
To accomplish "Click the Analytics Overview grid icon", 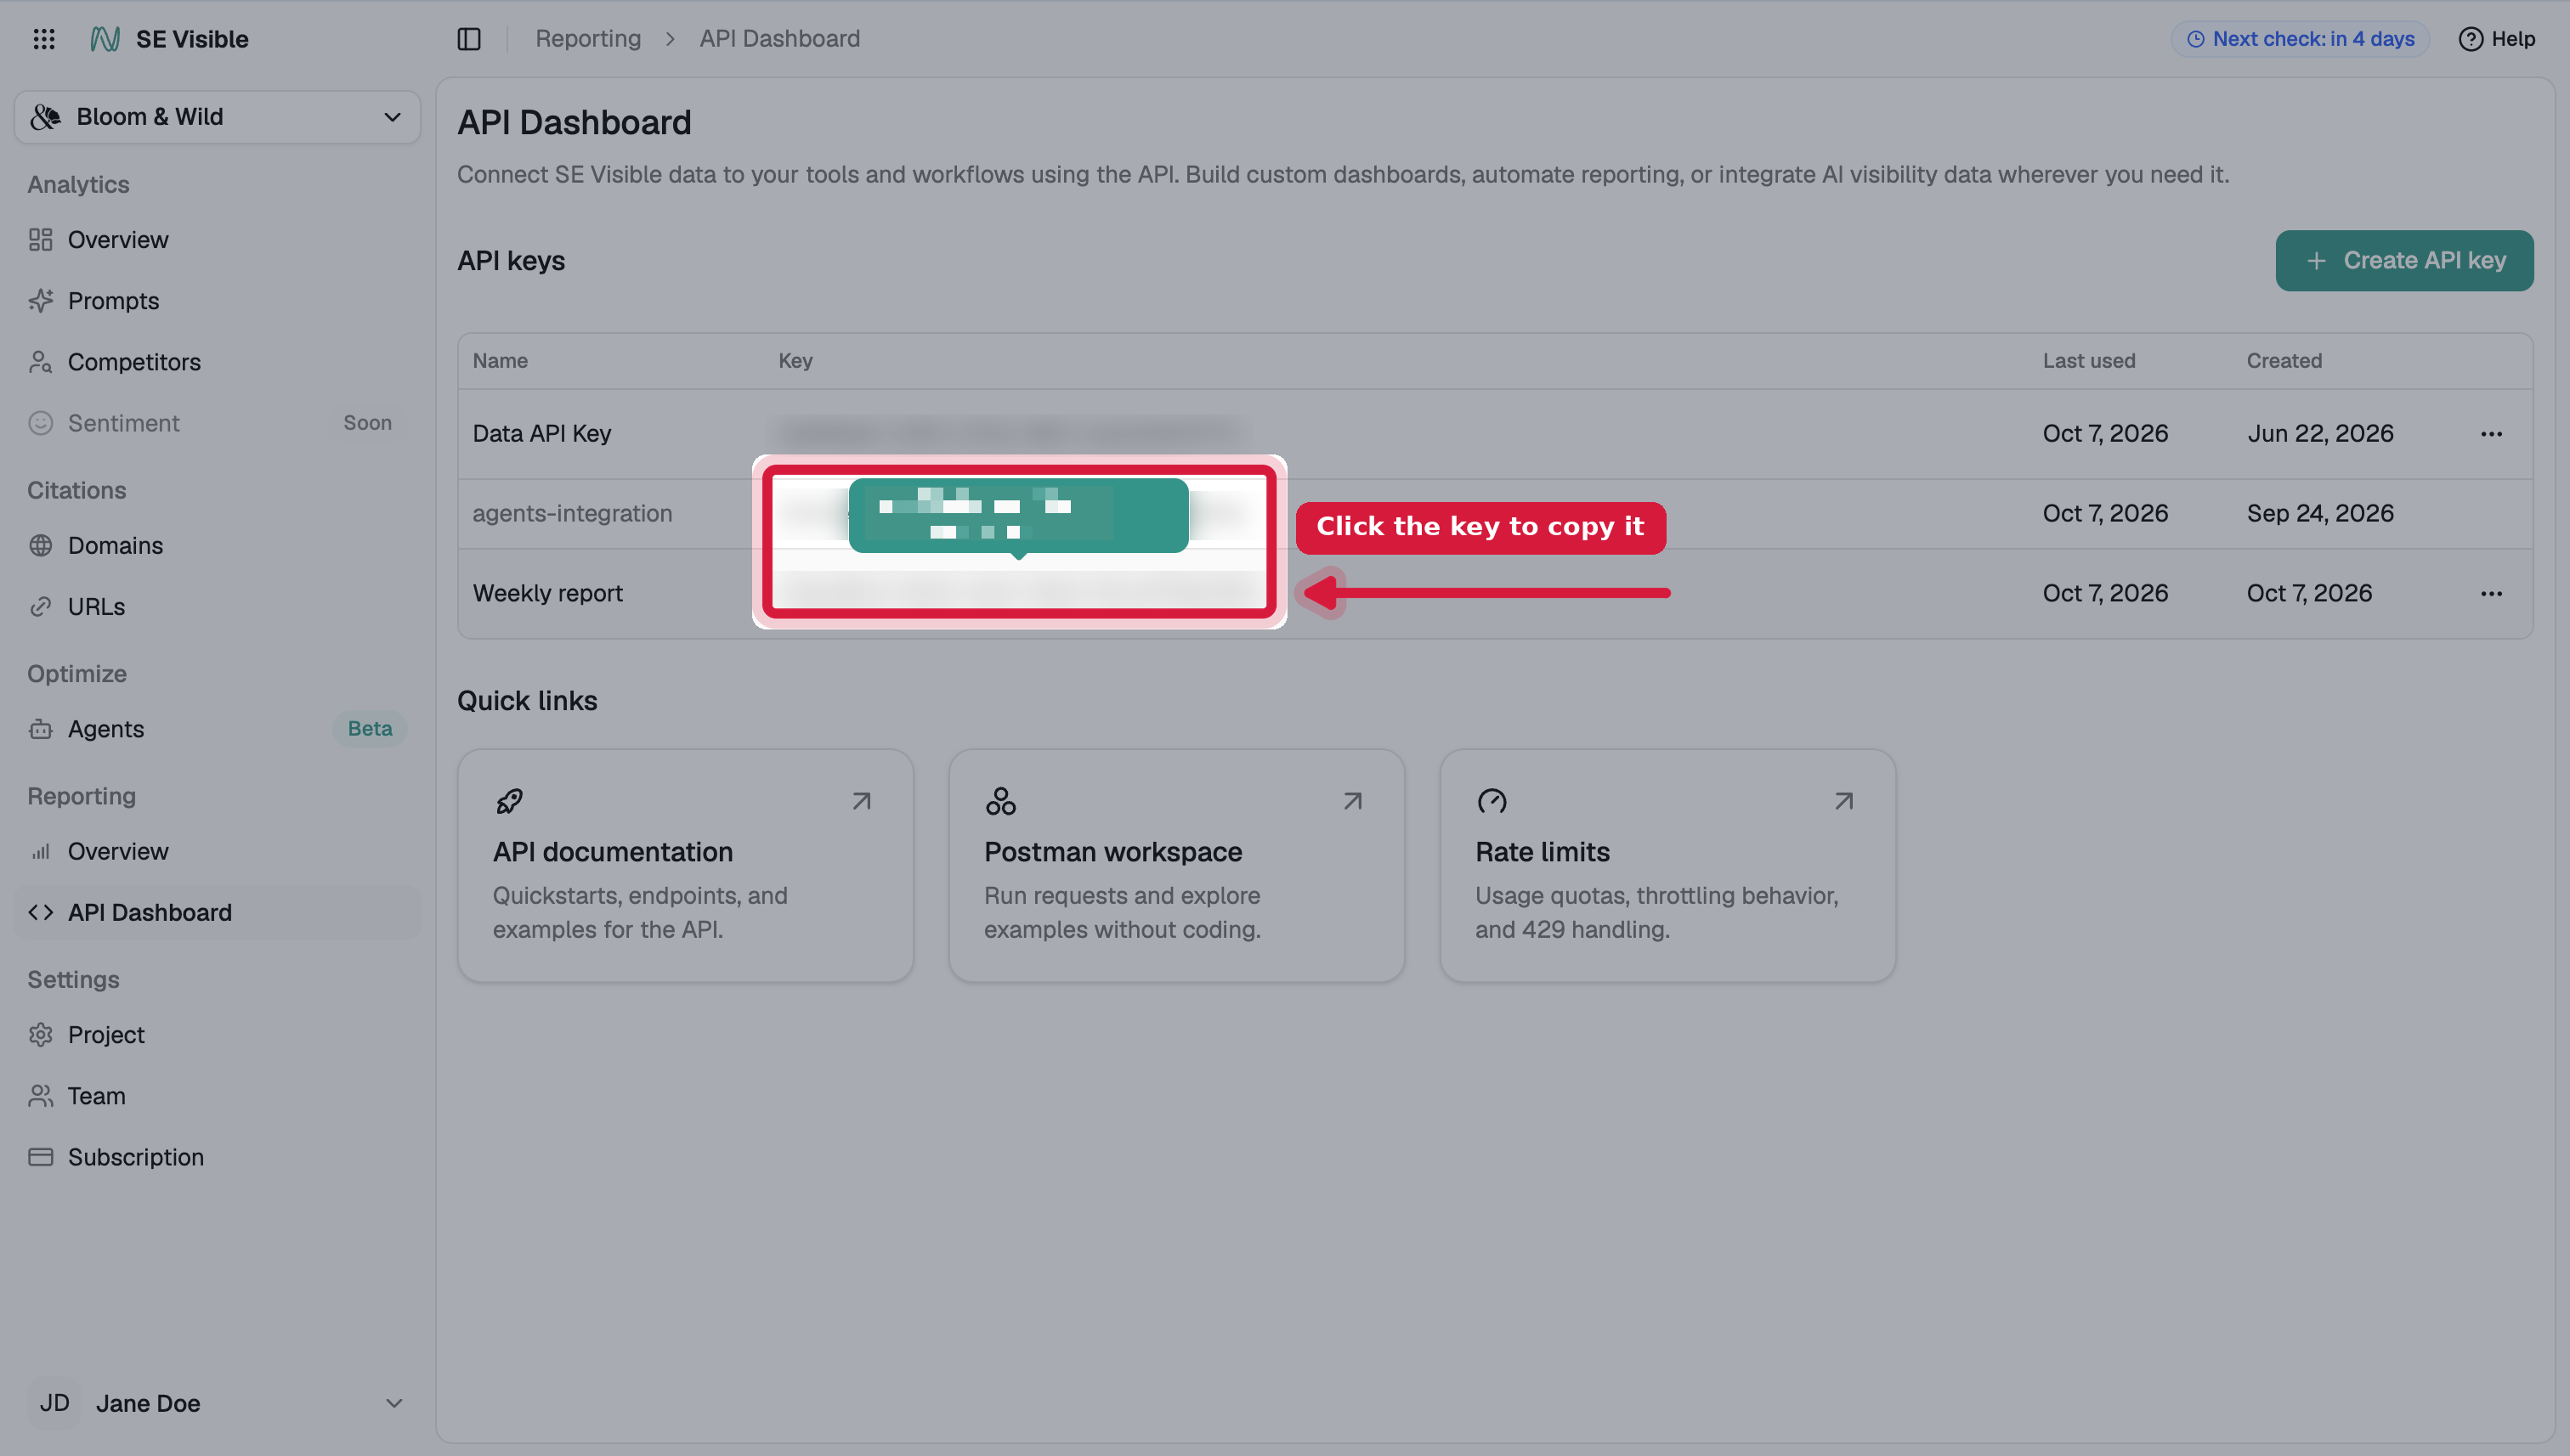I will click(x=41, y=240).
